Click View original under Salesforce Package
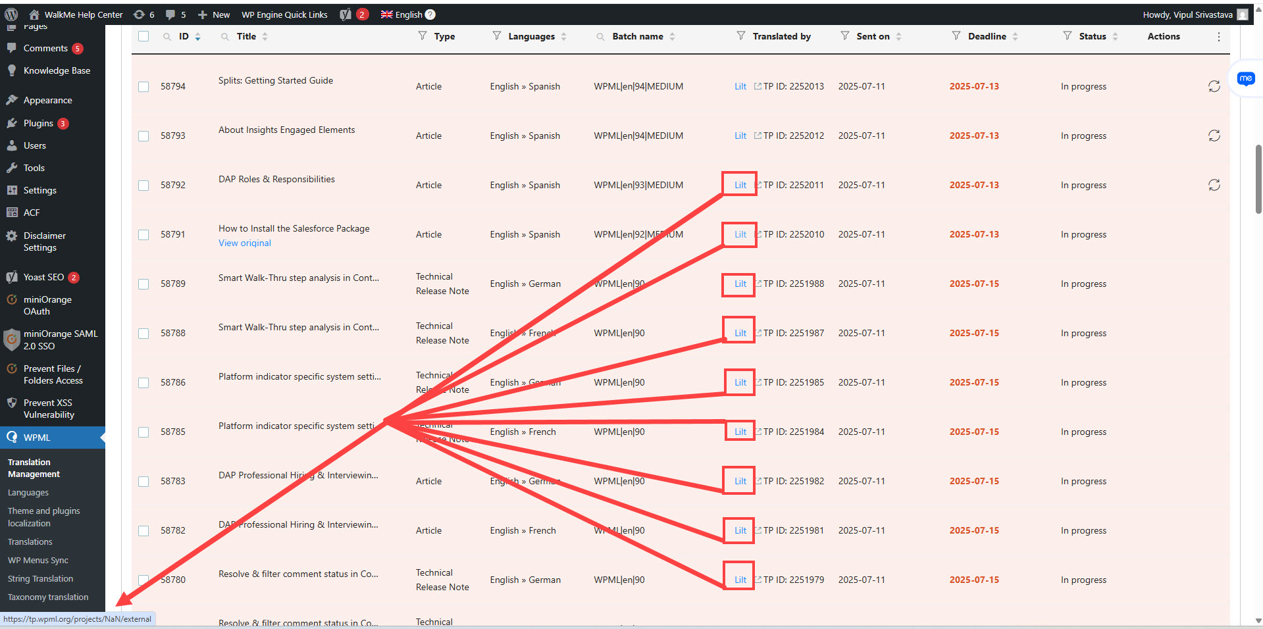This screenshot has width=1263, height=629. [x=245, y=243]
